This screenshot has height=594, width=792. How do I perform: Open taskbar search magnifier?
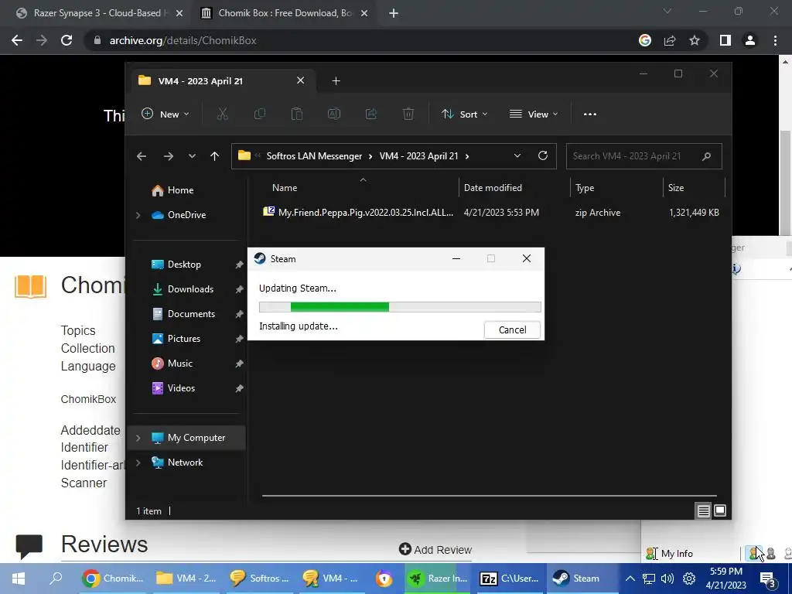[56, 579]
